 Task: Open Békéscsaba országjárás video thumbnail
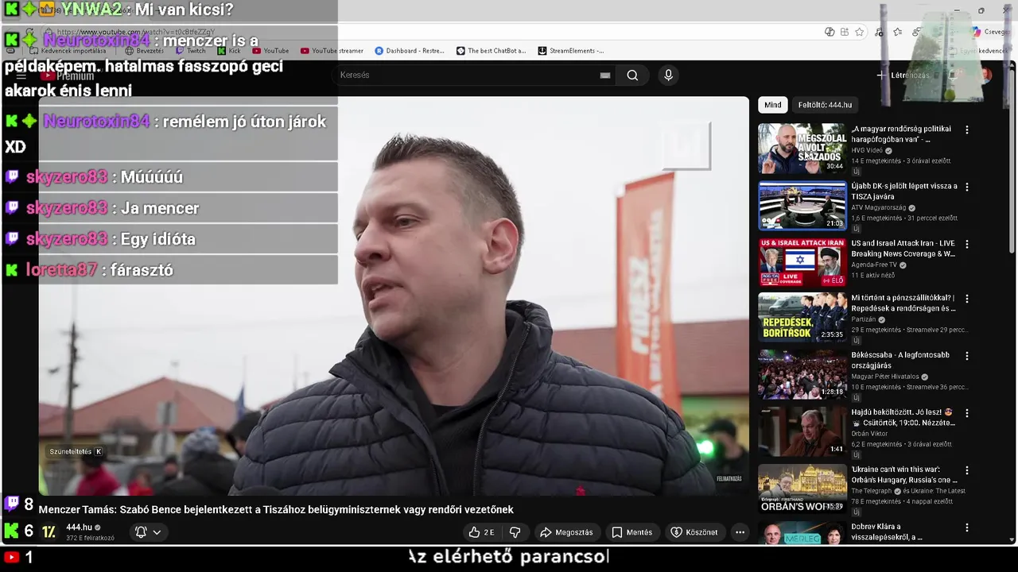(802, 375)
